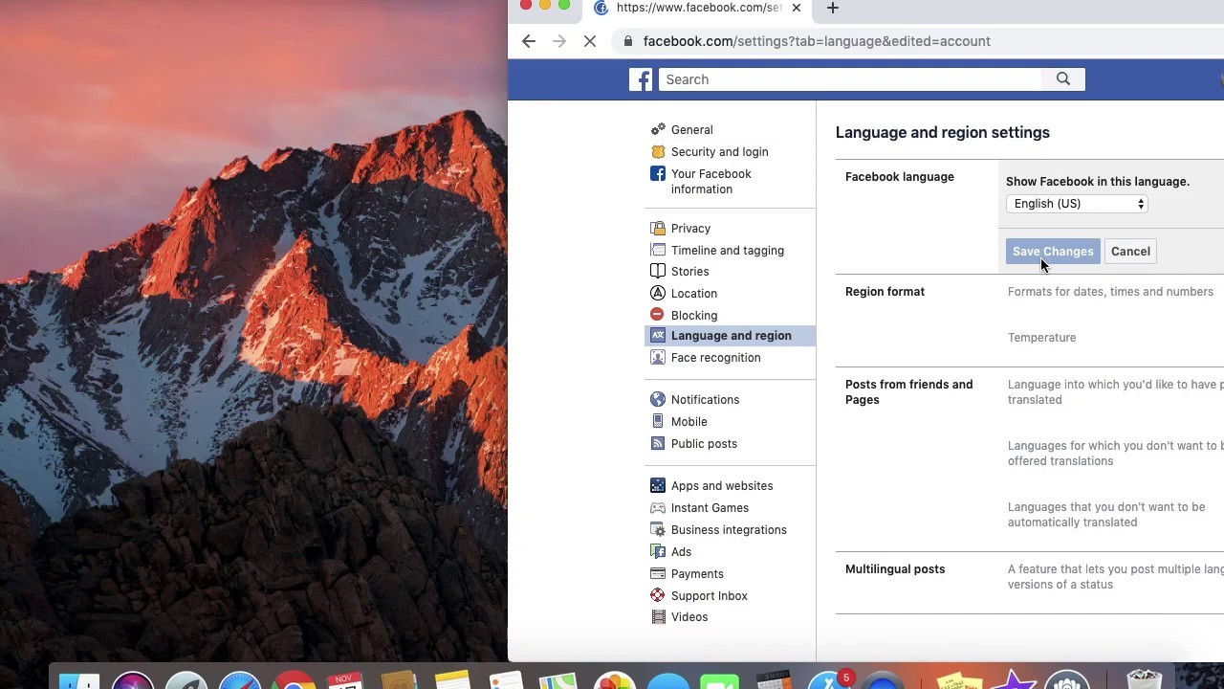Open Google Chrome from the Dock
1224x689 pixels.
(294, 681)
